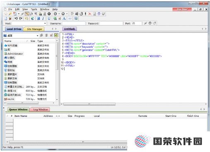Switch to the Queue Window tab
Image resolution: width=210 pixels, height=152 pixels.
point(18,109)
